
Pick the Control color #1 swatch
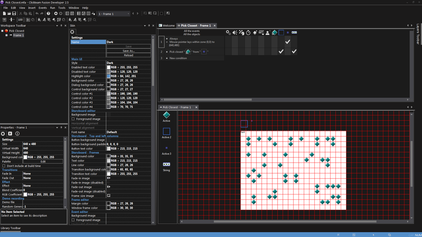tap(109, 94)
